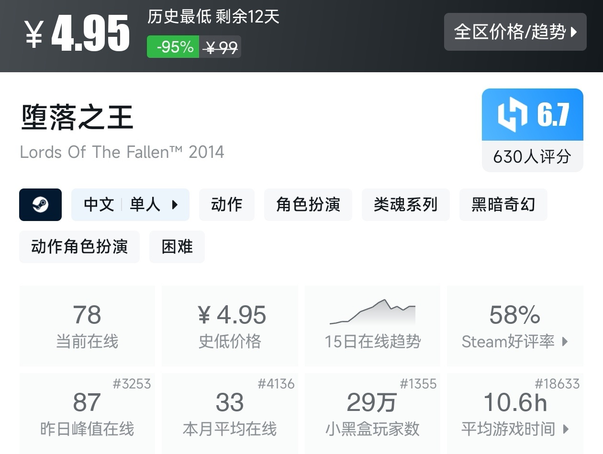Tap the 小黑盒玩家数 player count card
This screenshot has height=454, width=603.
pyautogui.click(x=372, y=413)
